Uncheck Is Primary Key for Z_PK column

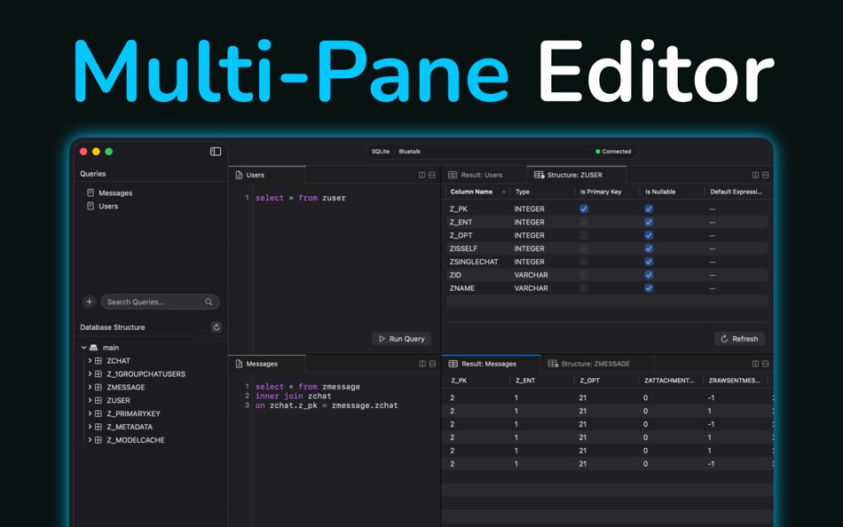(x=582, y=208)
